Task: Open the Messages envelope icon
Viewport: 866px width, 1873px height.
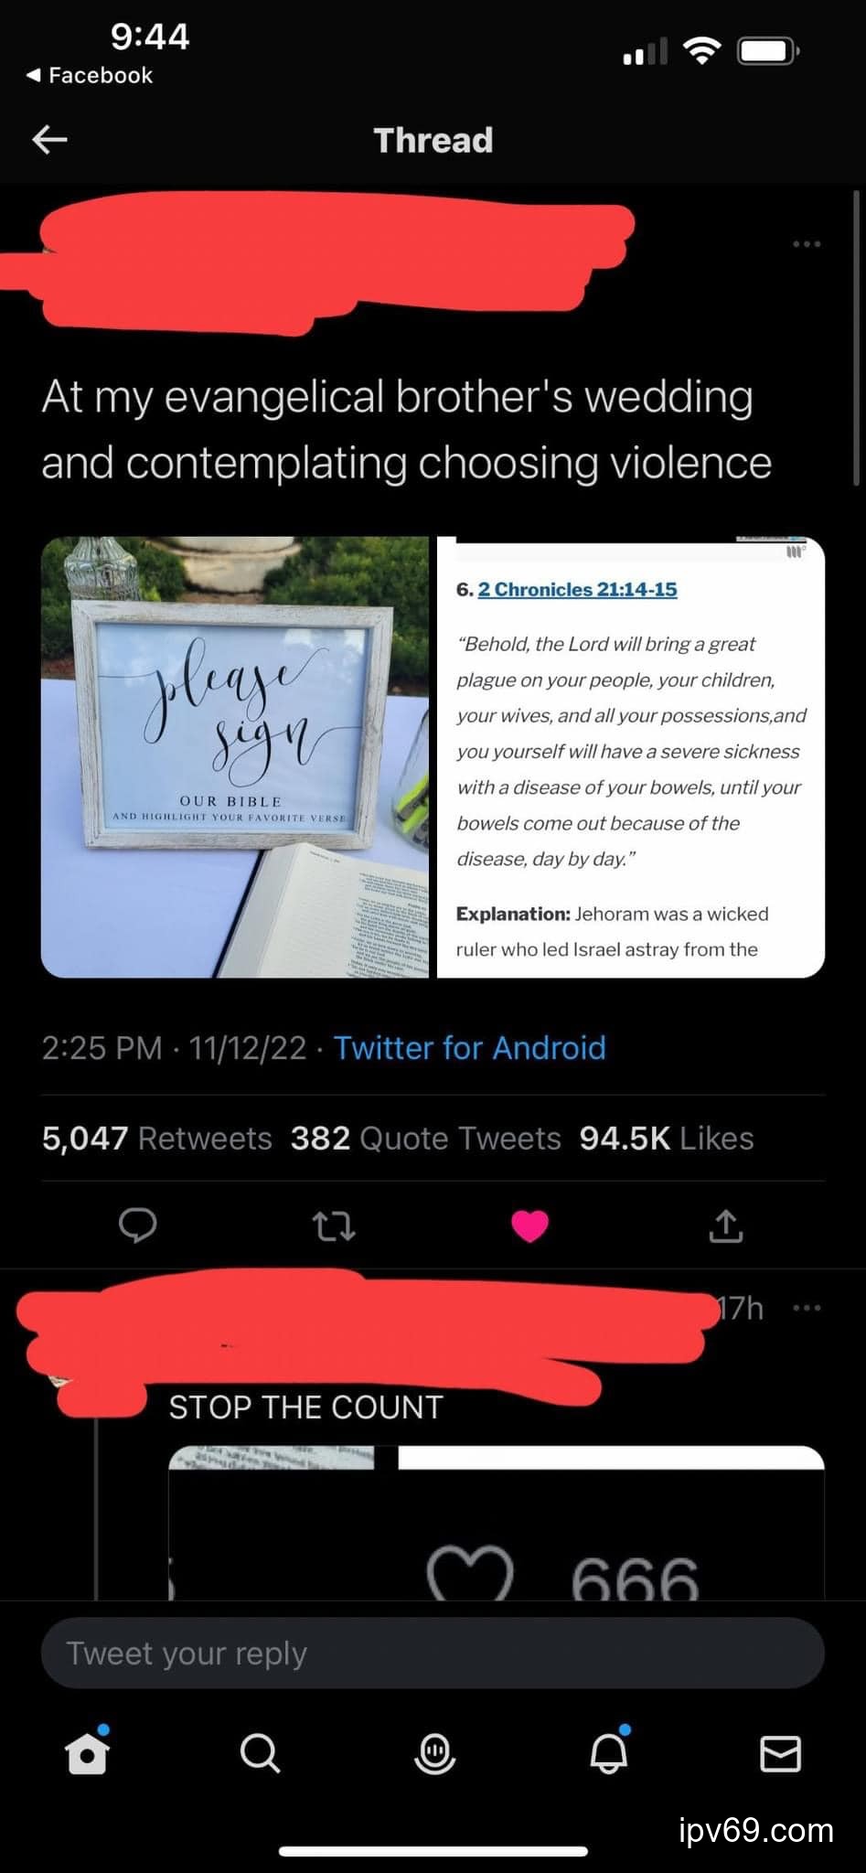Action: click(x=781, y=1753)
